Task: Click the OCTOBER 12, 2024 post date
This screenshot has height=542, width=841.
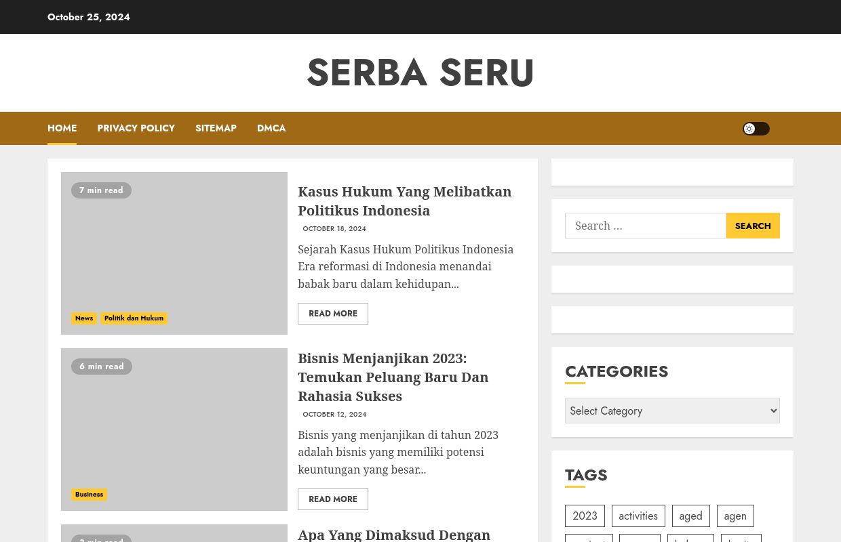Action: pyautogui.click(x=334, y=415)
